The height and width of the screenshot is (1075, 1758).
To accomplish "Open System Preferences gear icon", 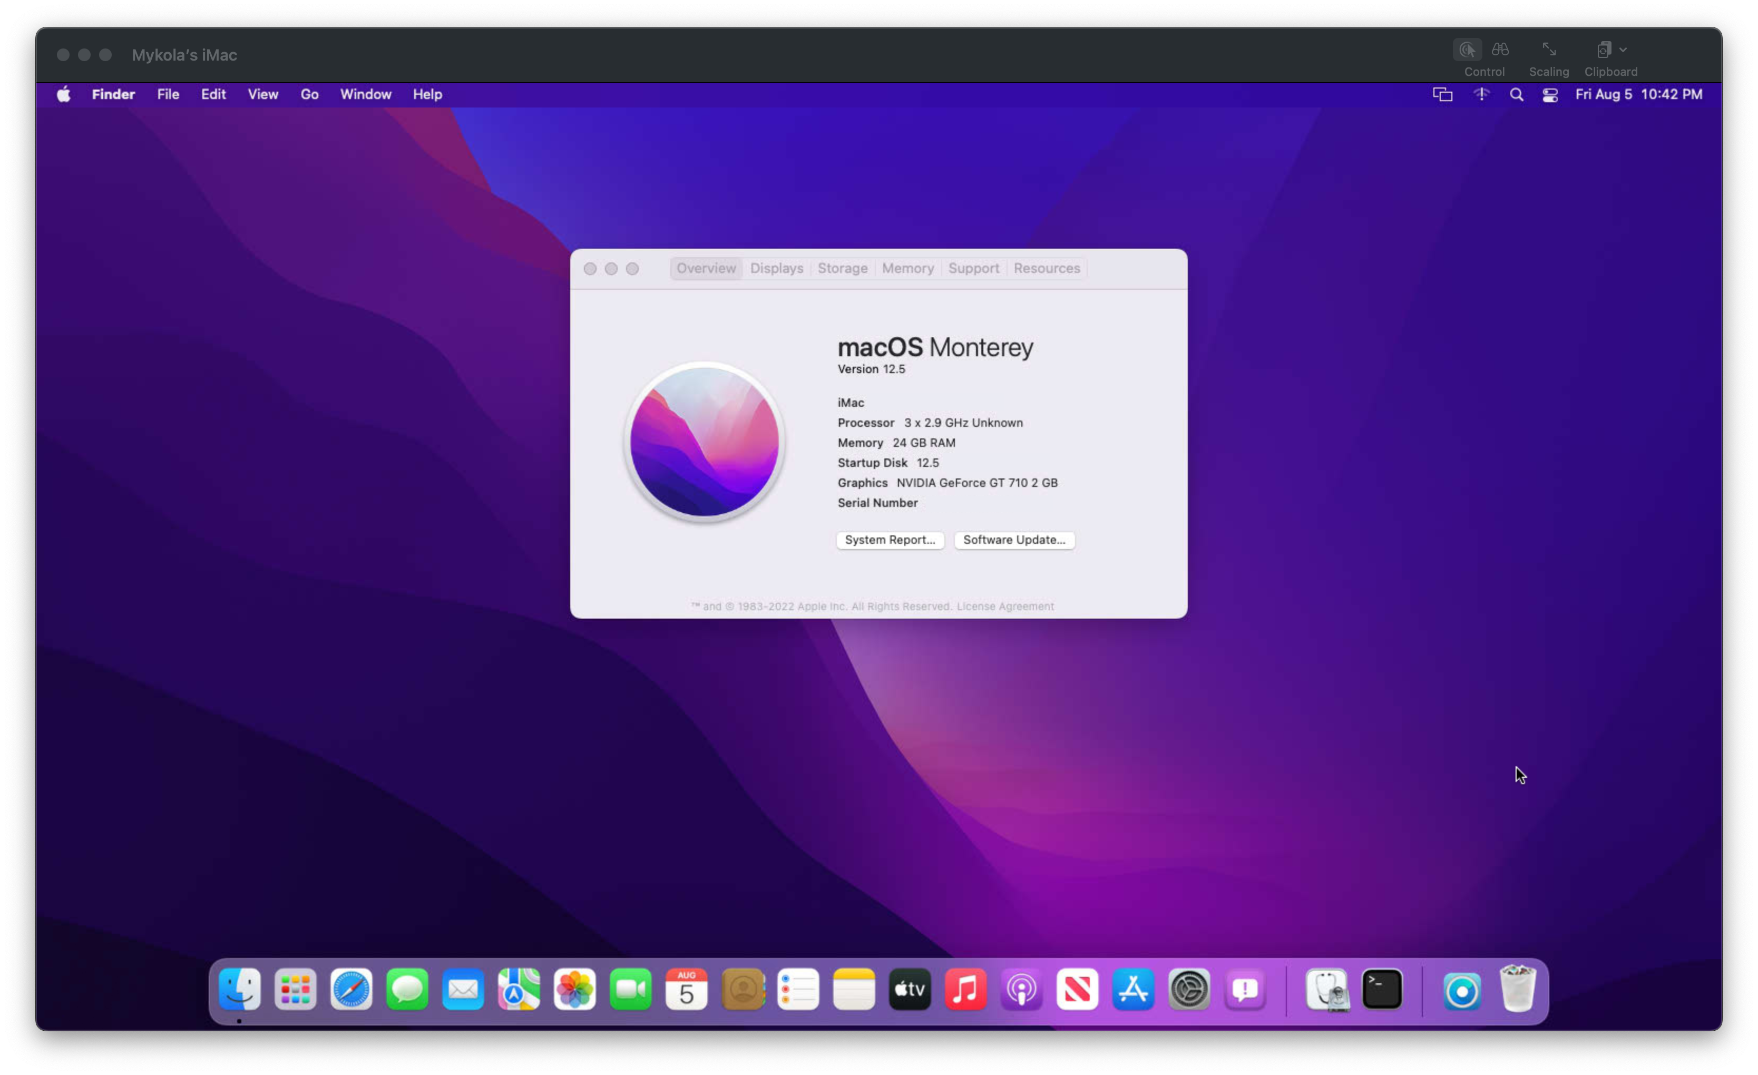I will pyautogui.click(x=1189, y=990).
